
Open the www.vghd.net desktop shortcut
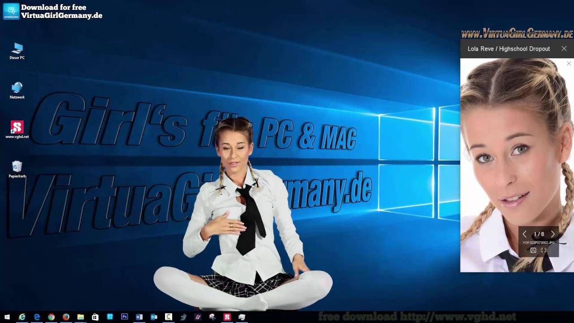pos(17,130)
